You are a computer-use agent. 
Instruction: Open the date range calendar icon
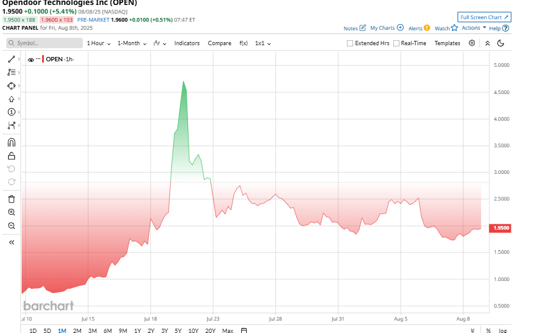coord(244,331)
